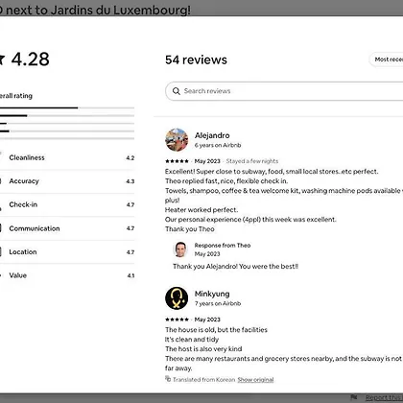Screen dimensions: 403x403
Task: Select the Cleanliness rating row
Action: click(x=67, y=157)
